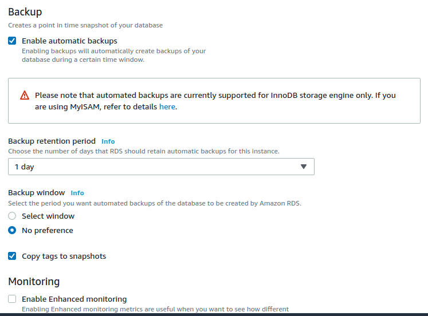Click the 'Choose the number of days' helper text
The image size is (428, 316).
(144, 151)
